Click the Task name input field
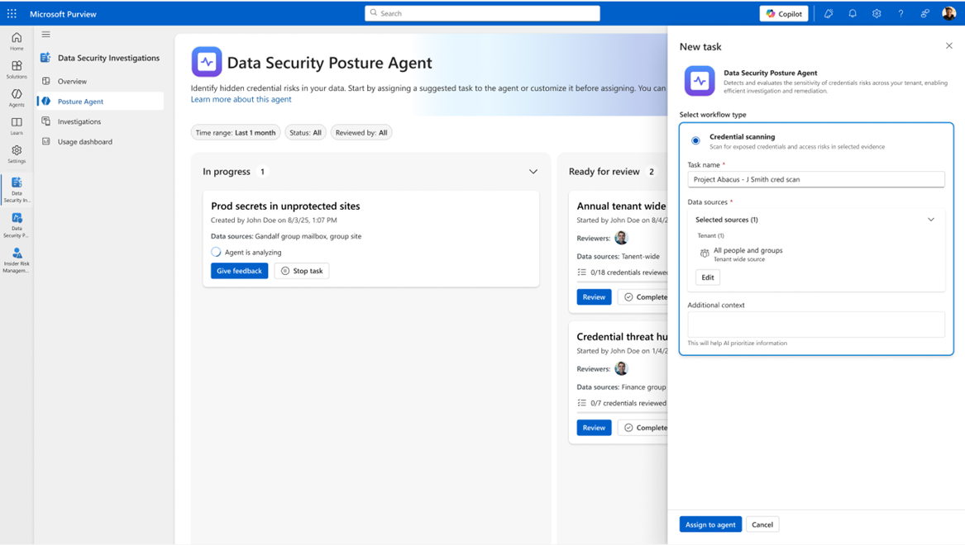This screenshot has height=545, width=965. (815, 179)
